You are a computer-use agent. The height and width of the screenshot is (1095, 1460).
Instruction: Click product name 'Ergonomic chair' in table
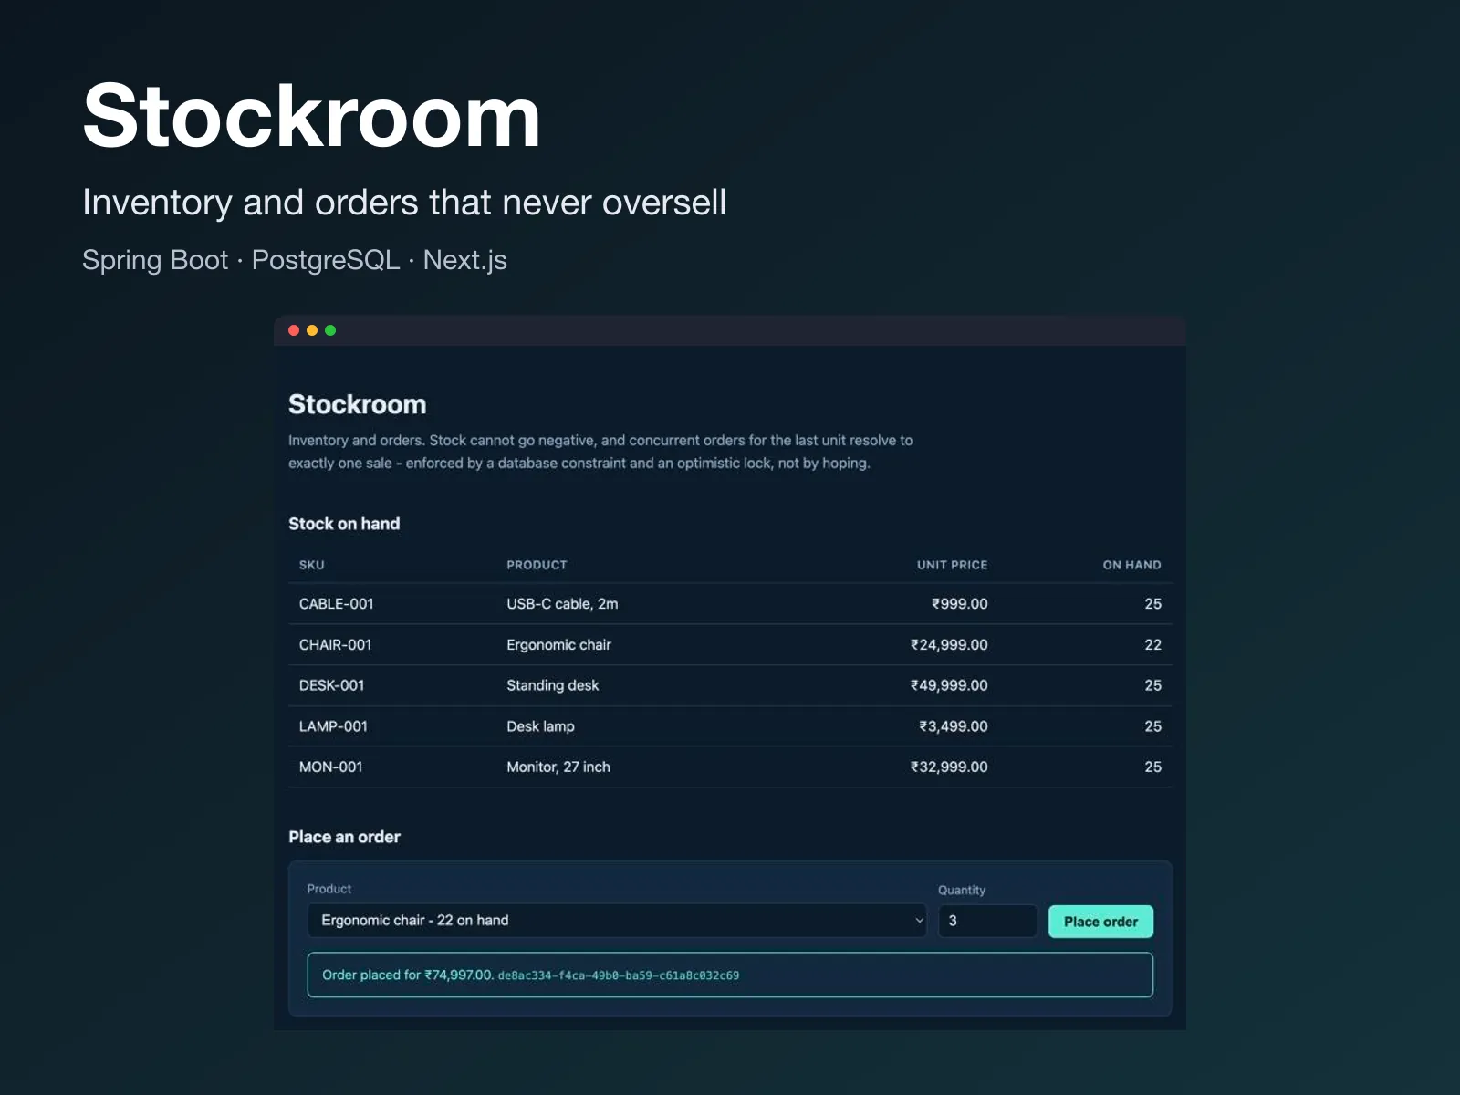[559, 645]
